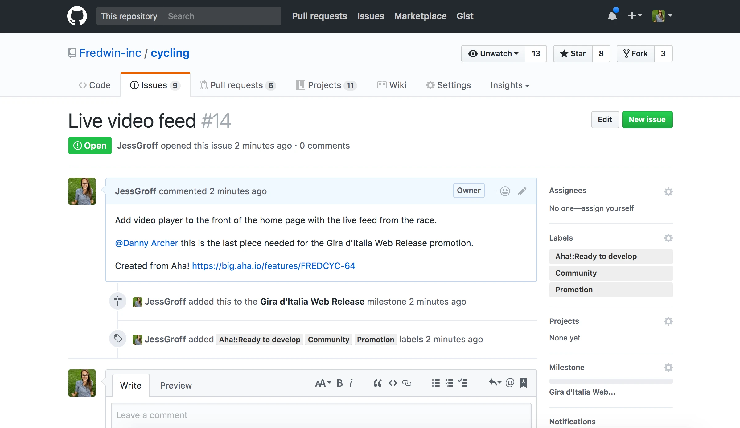Image resolution: width=740 pixels, height=428 pixels.
Task: Open the Labels gear settings
Action: click(x=668, y=238)
